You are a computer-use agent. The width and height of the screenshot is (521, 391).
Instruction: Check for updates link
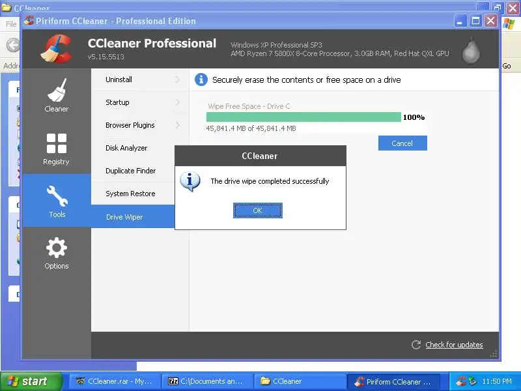click(454, 345)
